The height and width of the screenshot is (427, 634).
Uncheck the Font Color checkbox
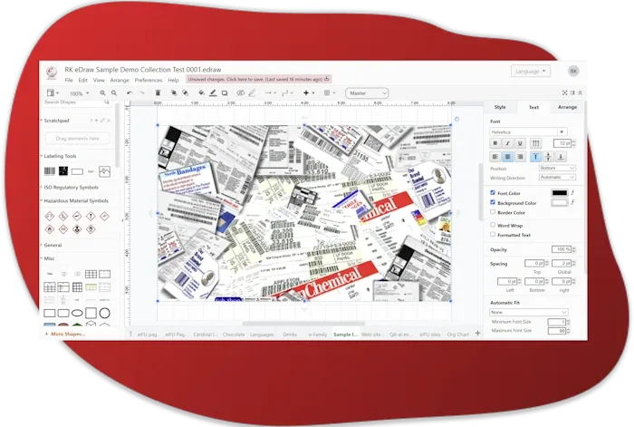[493, 193]
